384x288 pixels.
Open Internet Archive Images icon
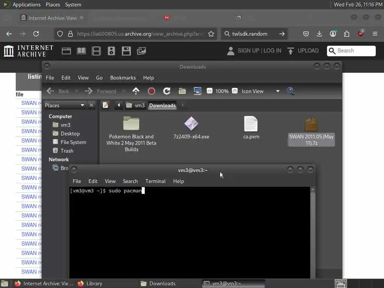(141, 51)
